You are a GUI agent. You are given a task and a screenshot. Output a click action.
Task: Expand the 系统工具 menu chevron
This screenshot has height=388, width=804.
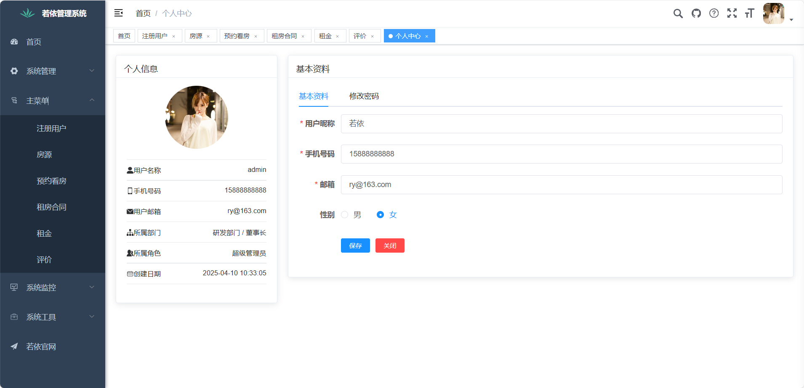[x=92, y=317]
